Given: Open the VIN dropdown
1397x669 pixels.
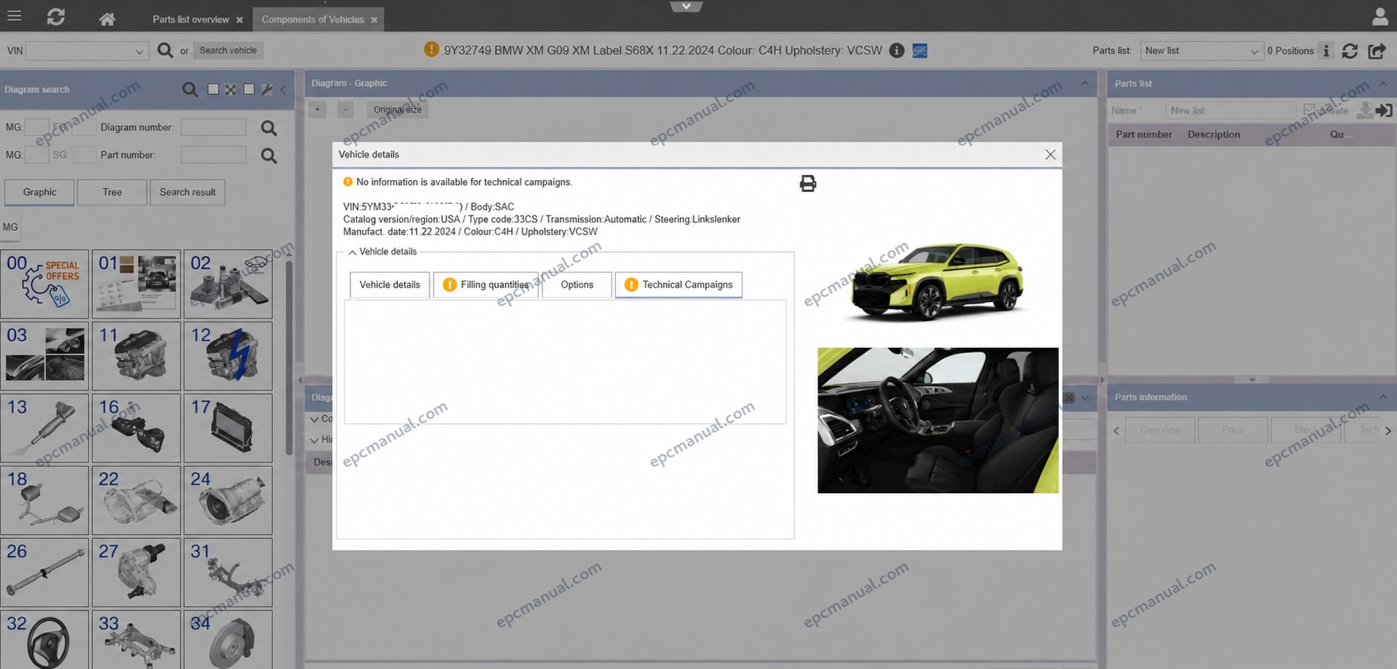Looking at the screenshot, I should pyautogui.click(x=139, y=51).
